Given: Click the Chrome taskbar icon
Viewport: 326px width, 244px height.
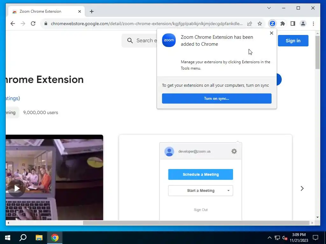Looking at the screenshot, I should 55,238.
